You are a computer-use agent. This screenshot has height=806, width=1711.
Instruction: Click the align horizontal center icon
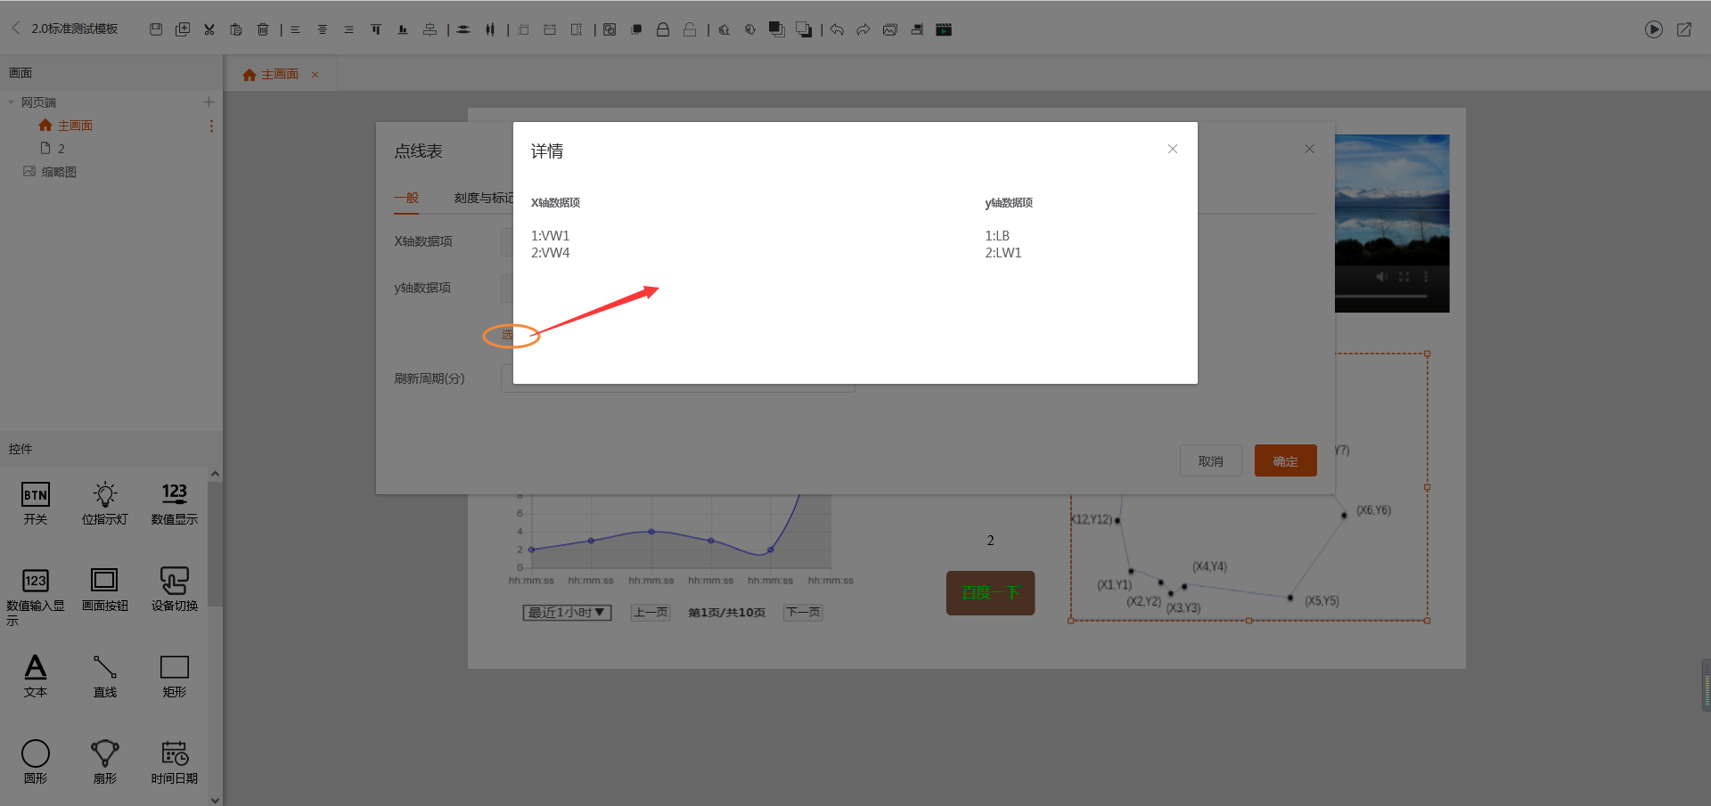tap(323, 29)
